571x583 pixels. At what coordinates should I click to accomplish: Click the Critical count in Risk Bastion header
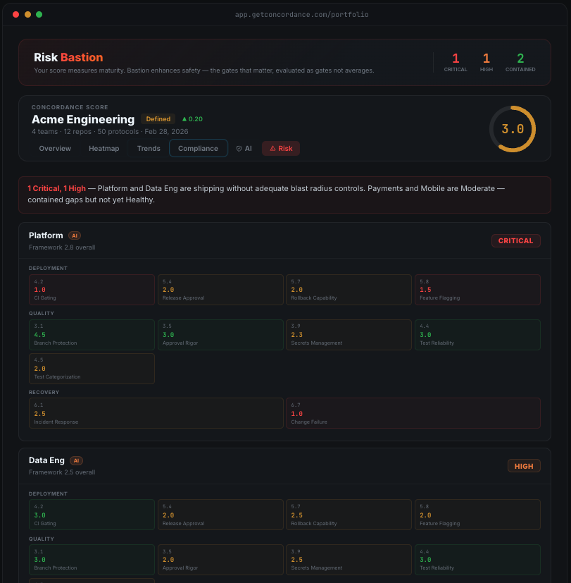(456, 62)
